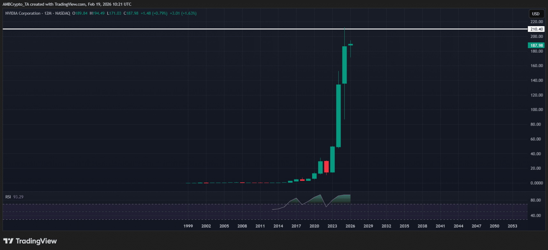Click the green 187.98 current price tag
548x250 pixels.
[x=536, y=45]
